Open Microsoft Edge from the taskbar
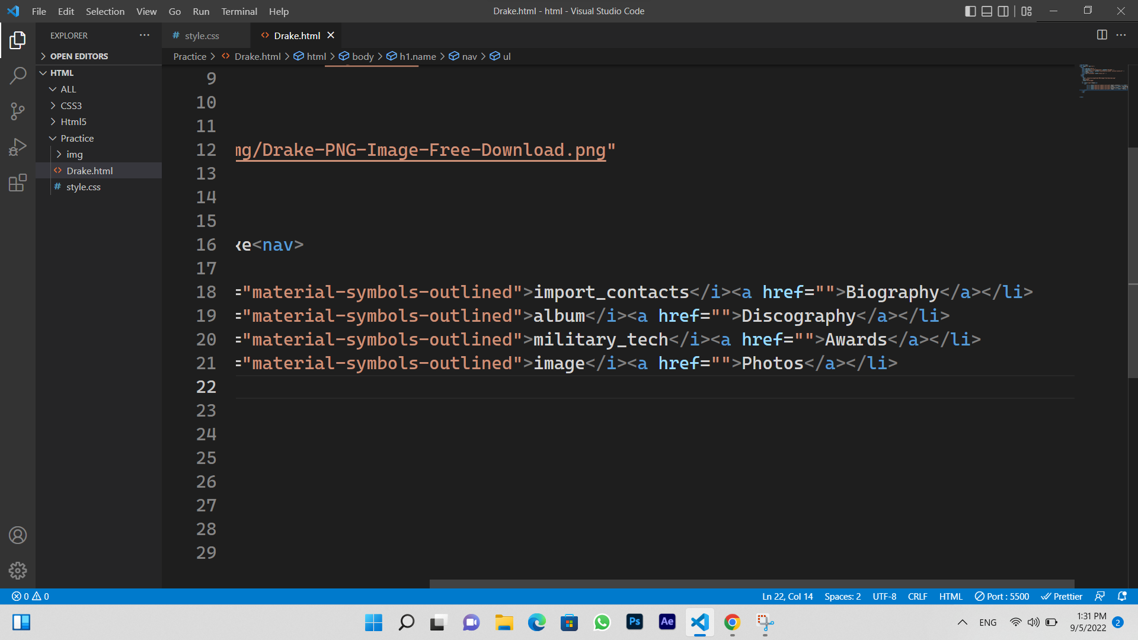The height and width of the screenshot is (640, 1138). pyautogui.click(x=536, y=622)
